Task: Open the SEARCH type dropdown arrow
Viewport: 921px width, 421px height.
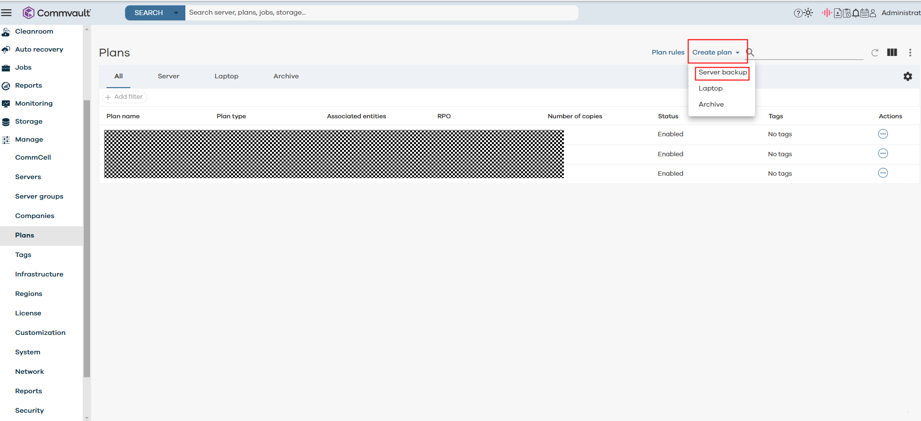Action: point(176,13)
